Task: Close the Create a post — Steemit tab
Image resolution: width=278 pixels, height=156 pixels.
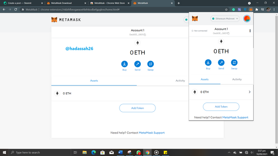Action: pos(42,3)
